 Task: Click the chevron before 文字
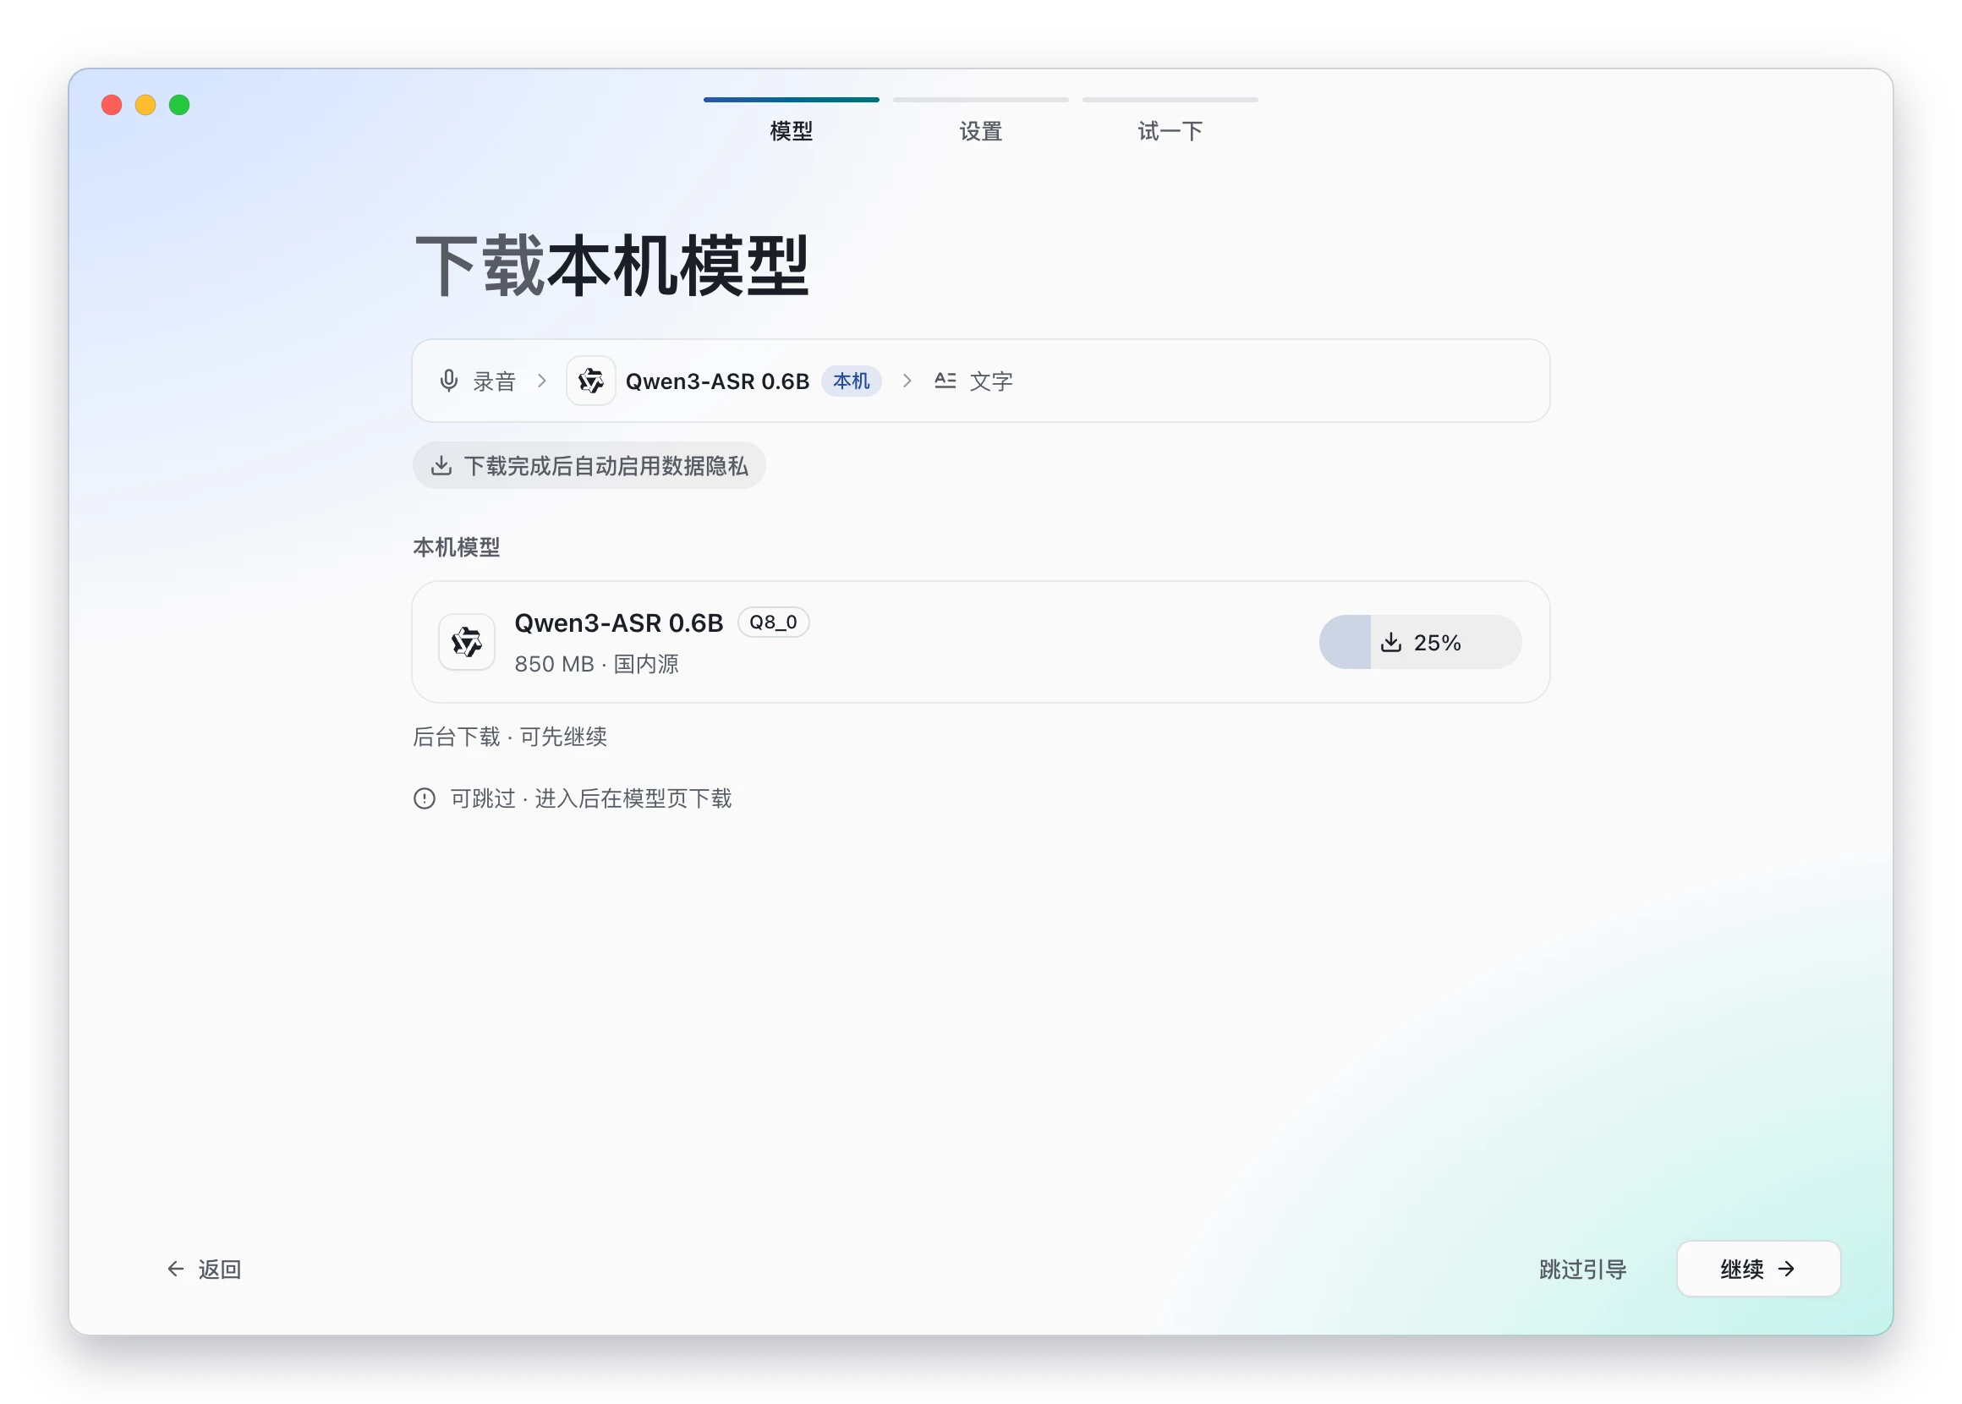coord(907,381)
